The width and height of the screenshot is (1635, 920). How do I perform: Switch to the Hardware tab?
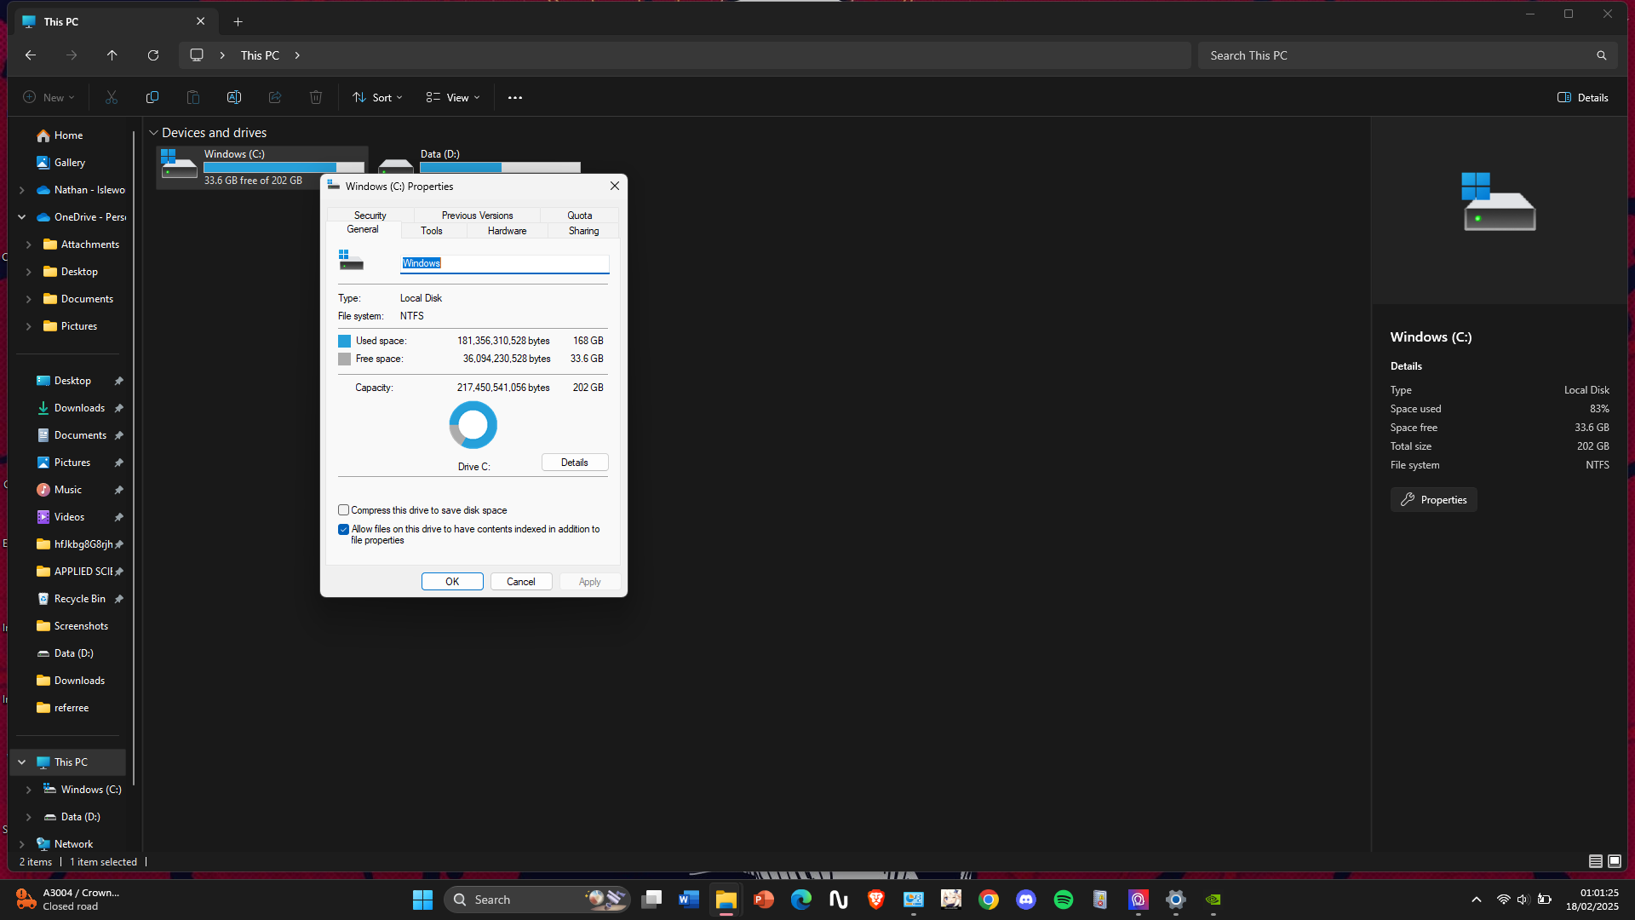coord(508,231)
